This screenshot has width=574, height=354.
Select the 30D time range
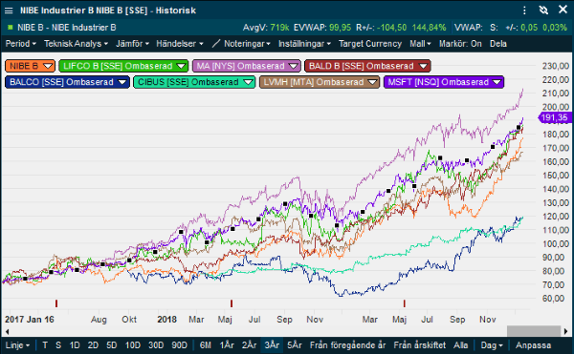(156, 345)
